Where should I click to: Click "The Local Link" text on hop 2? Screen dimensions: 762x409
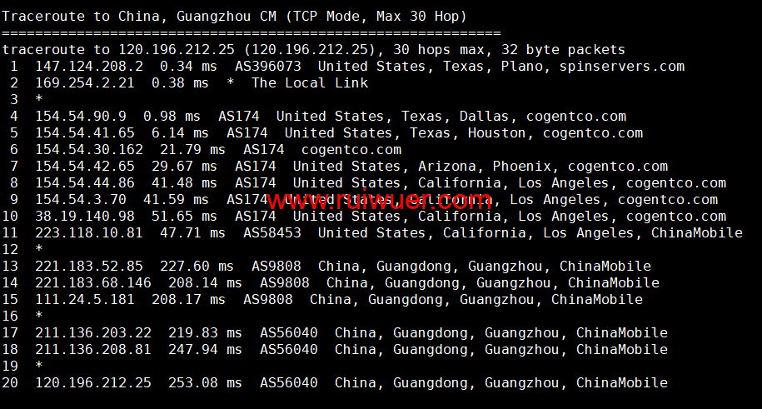pyautogui.click(x=309, y=83)
